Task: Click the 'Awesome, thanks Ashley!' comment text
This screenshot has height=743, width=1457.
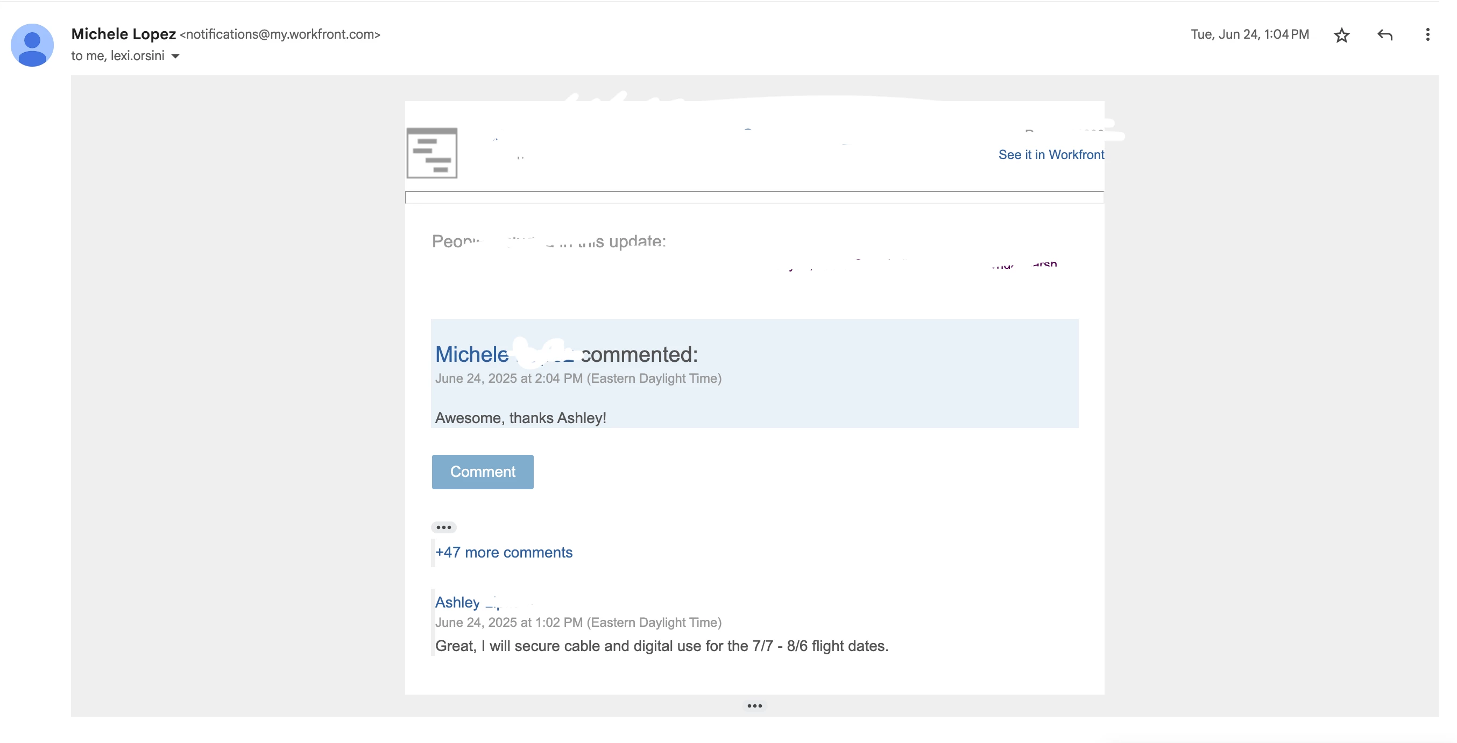Action: tap(520, 418)
